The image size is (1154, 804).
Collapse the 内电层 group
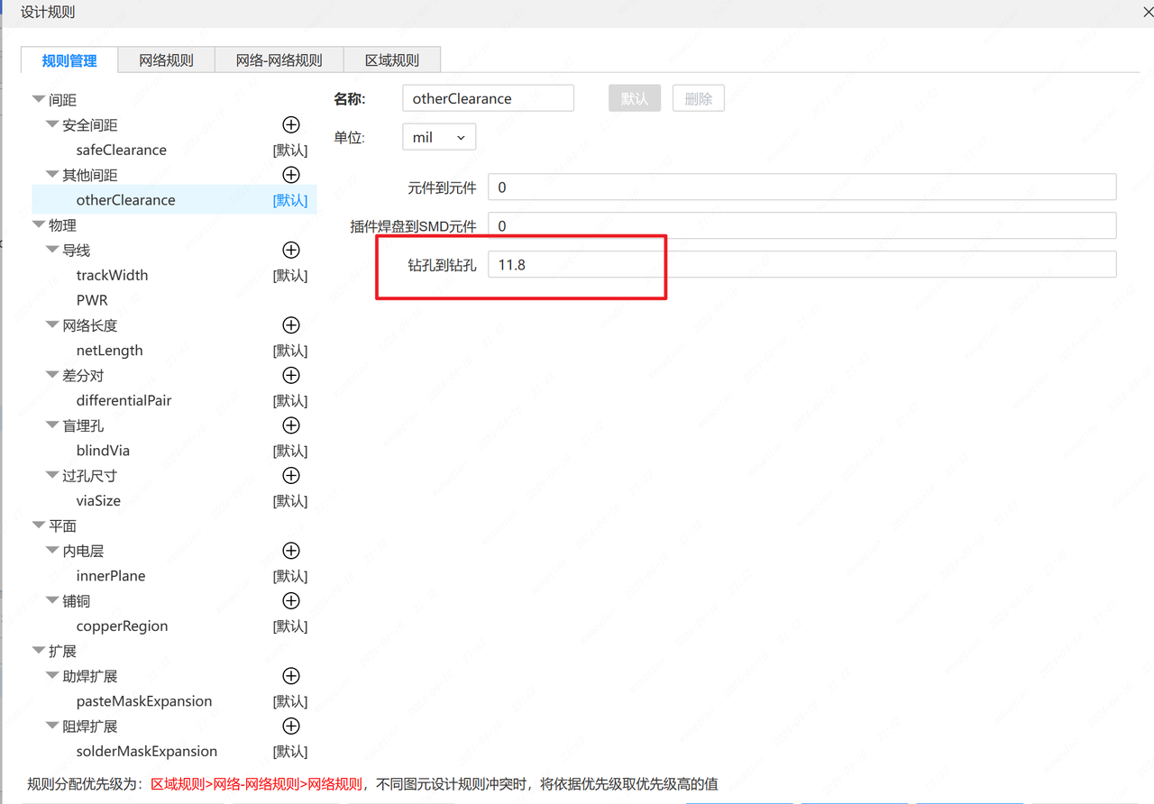coord(52,551)
